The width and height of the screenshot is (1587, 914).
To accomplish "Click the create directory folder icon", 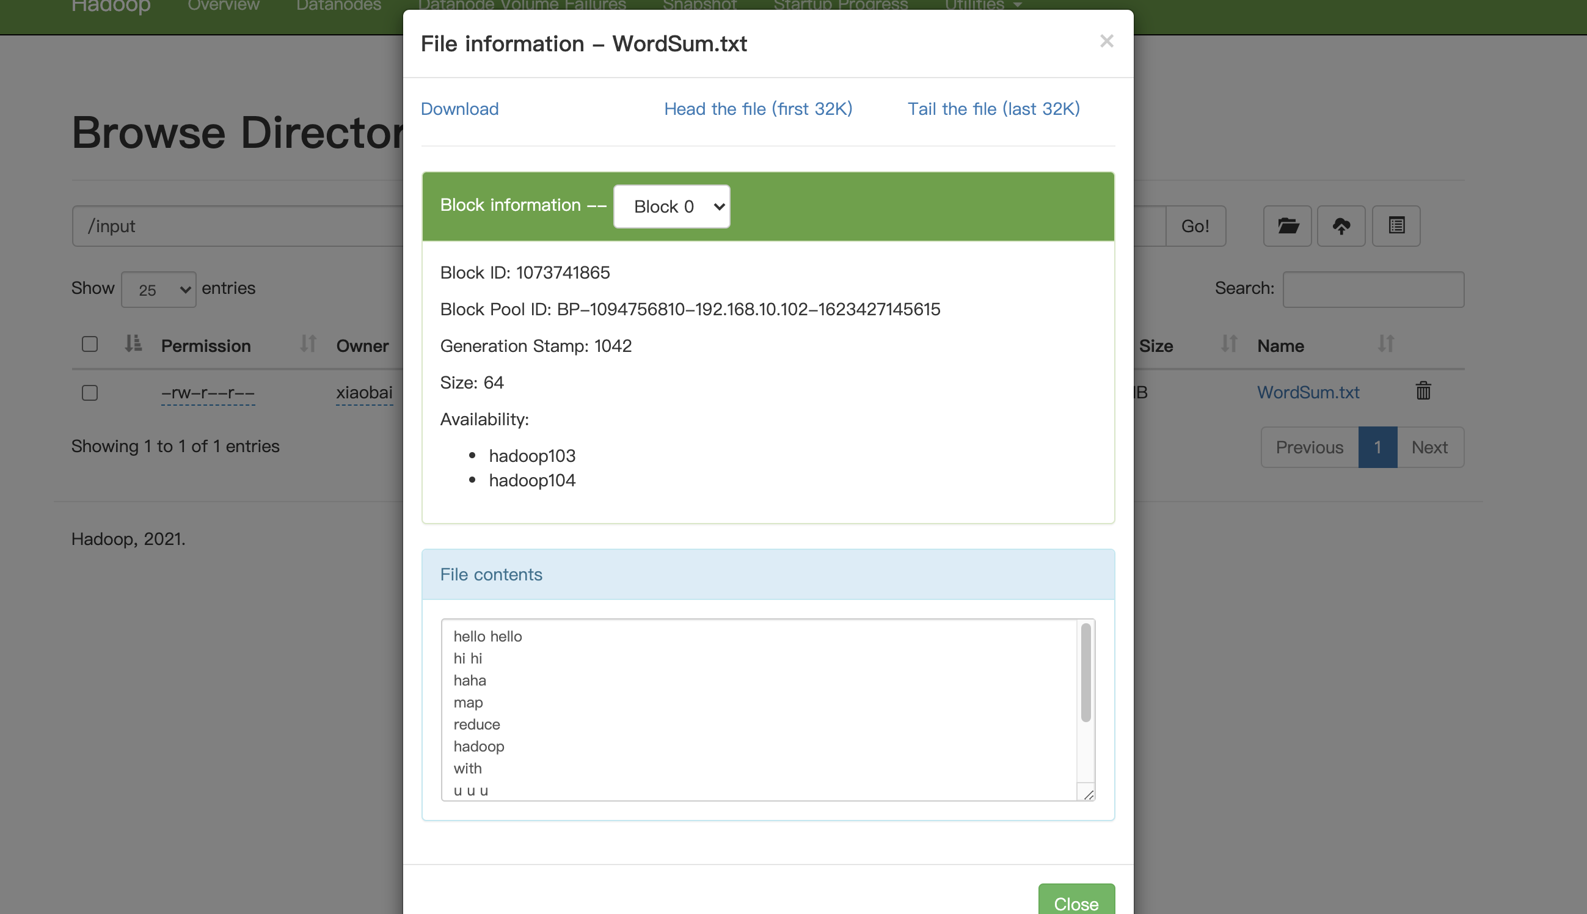I will click(1287, 226).
